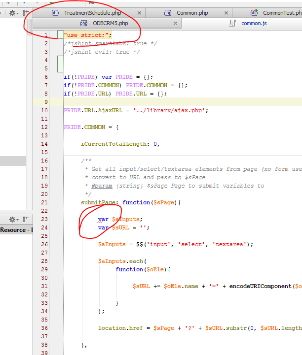Click the '../library/ajax.php' string
302x355 pixels.
169,110
